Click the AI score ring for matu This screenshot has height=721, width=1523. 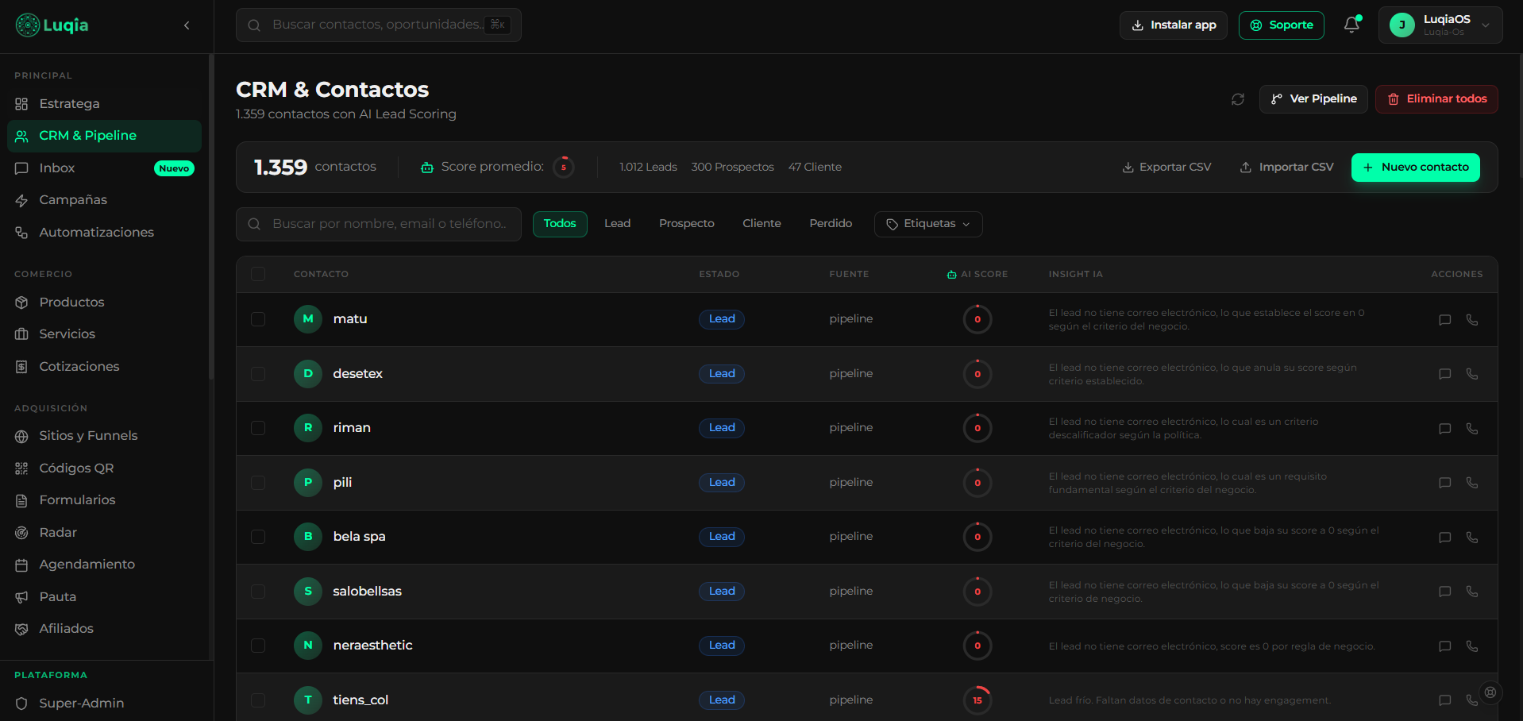tap(977, 319)
